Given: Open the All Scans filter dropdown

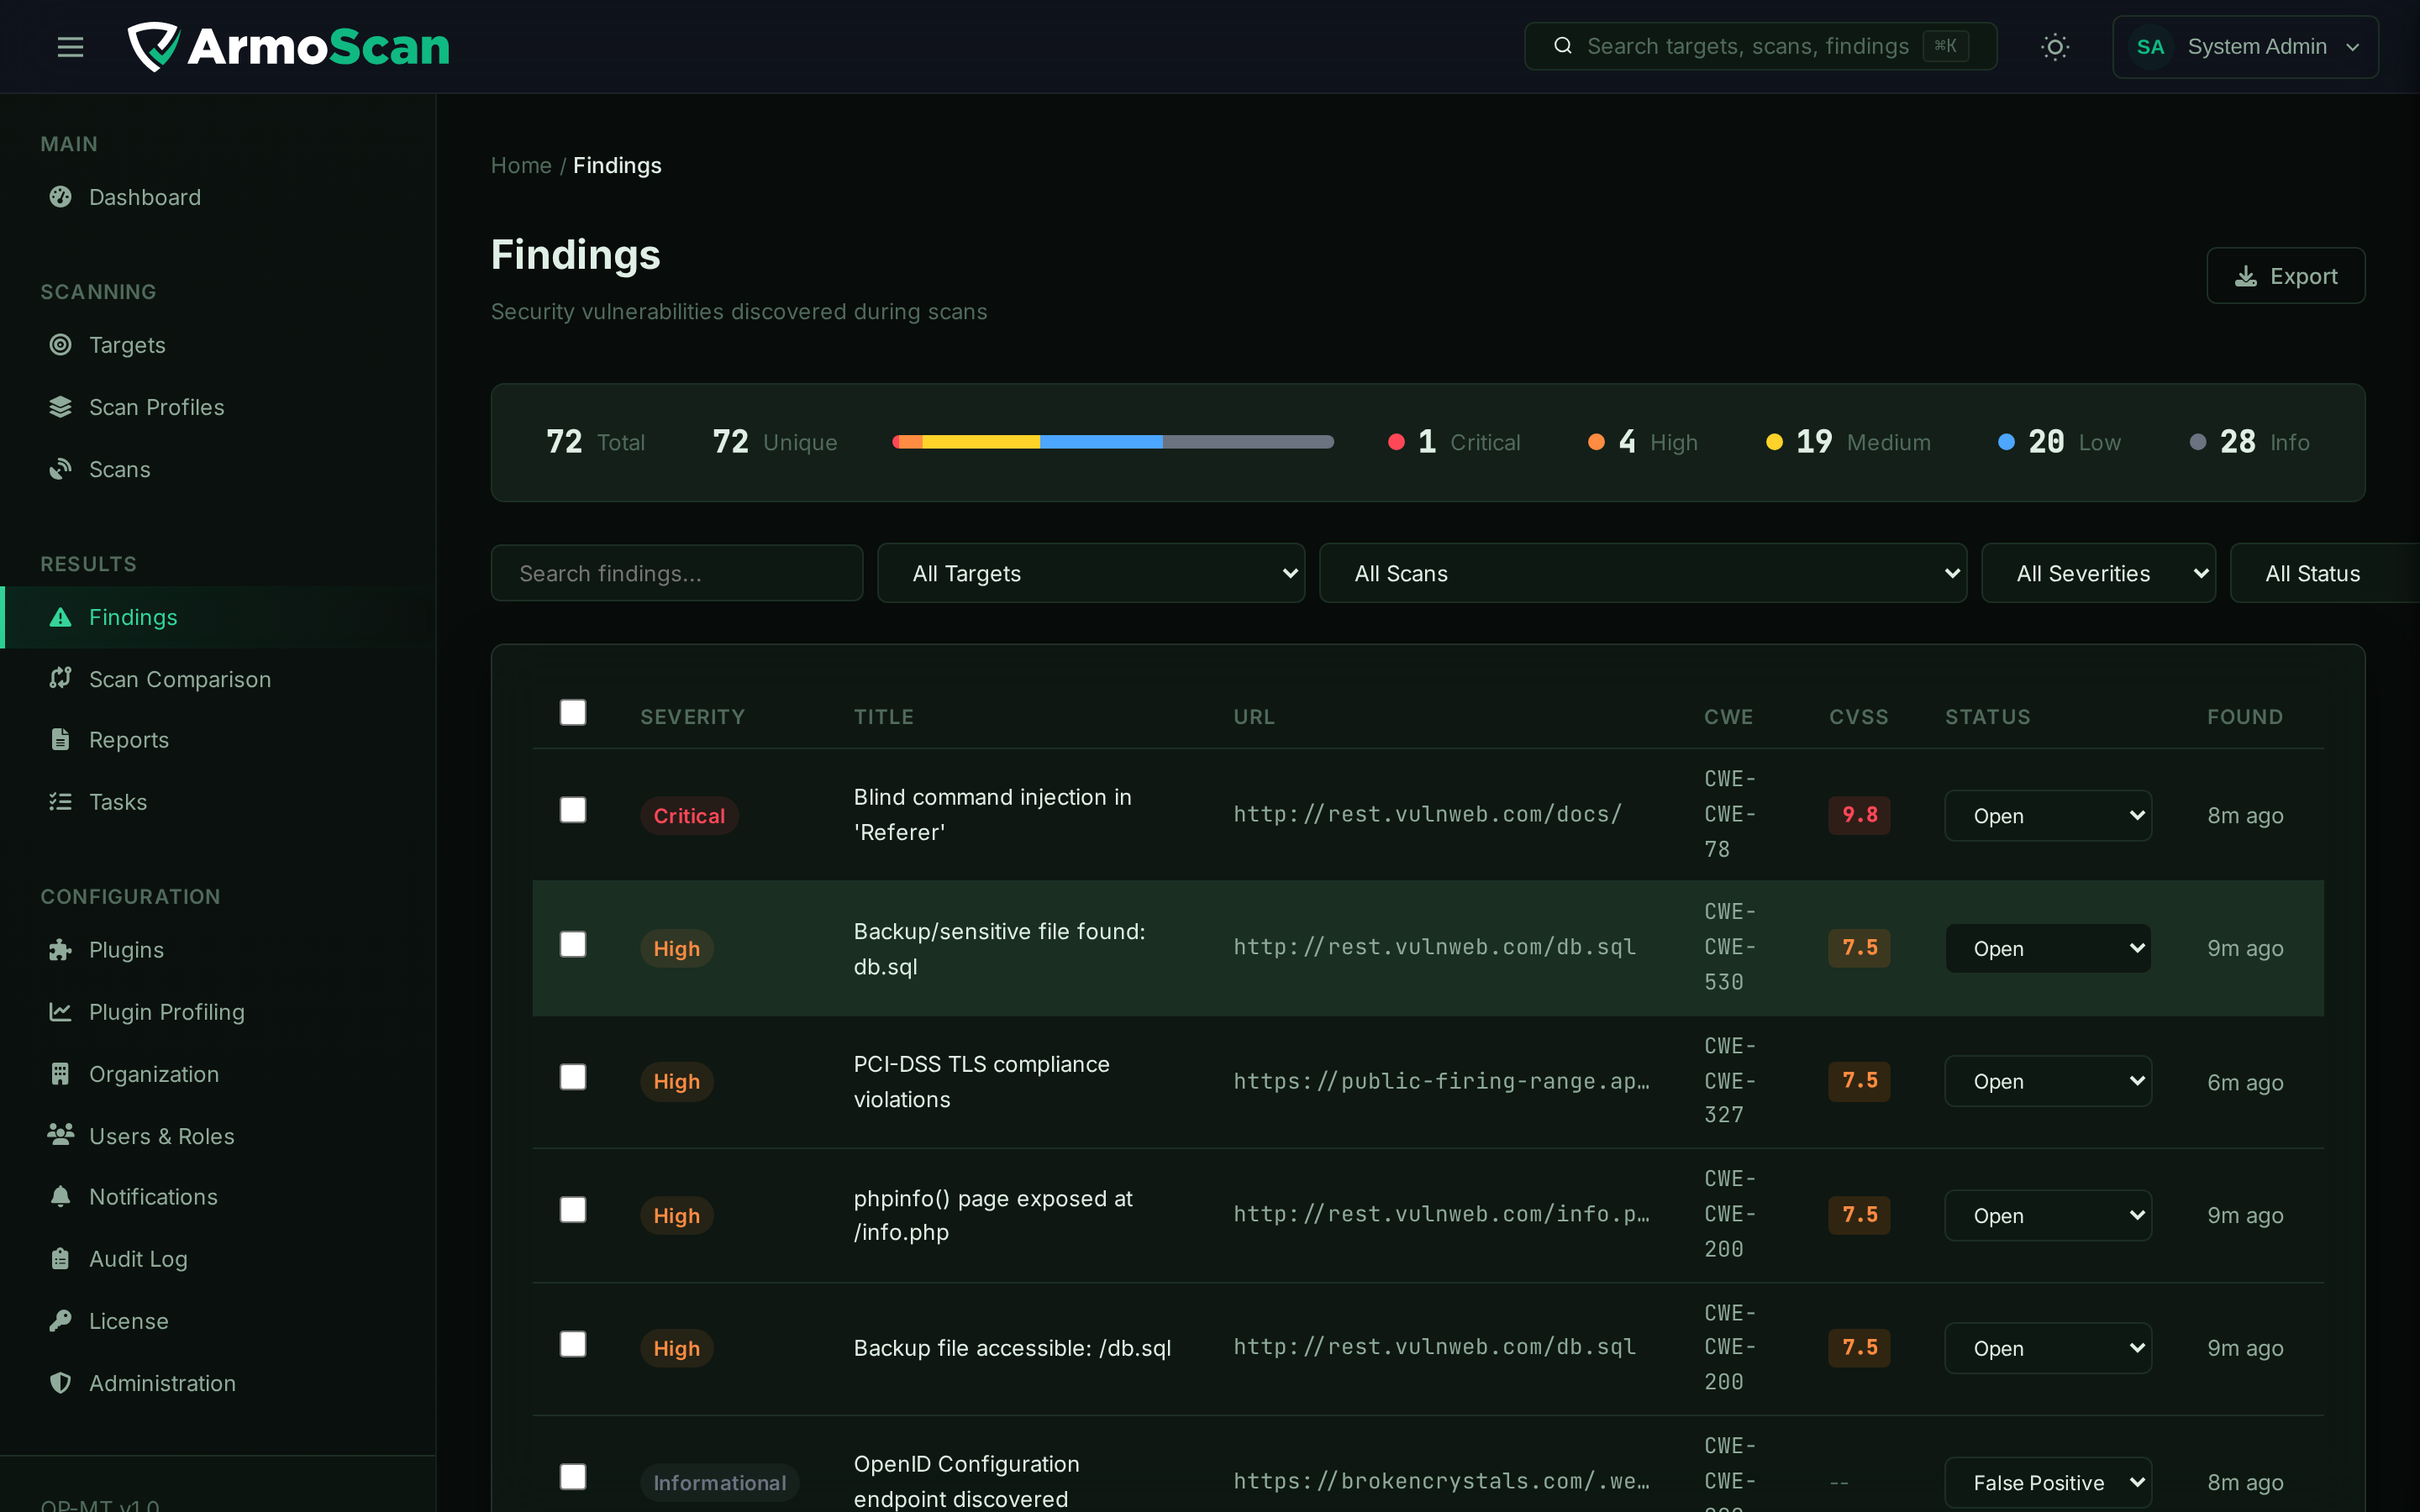Looking at the screenshot, I should click(x=1643, y=573).
